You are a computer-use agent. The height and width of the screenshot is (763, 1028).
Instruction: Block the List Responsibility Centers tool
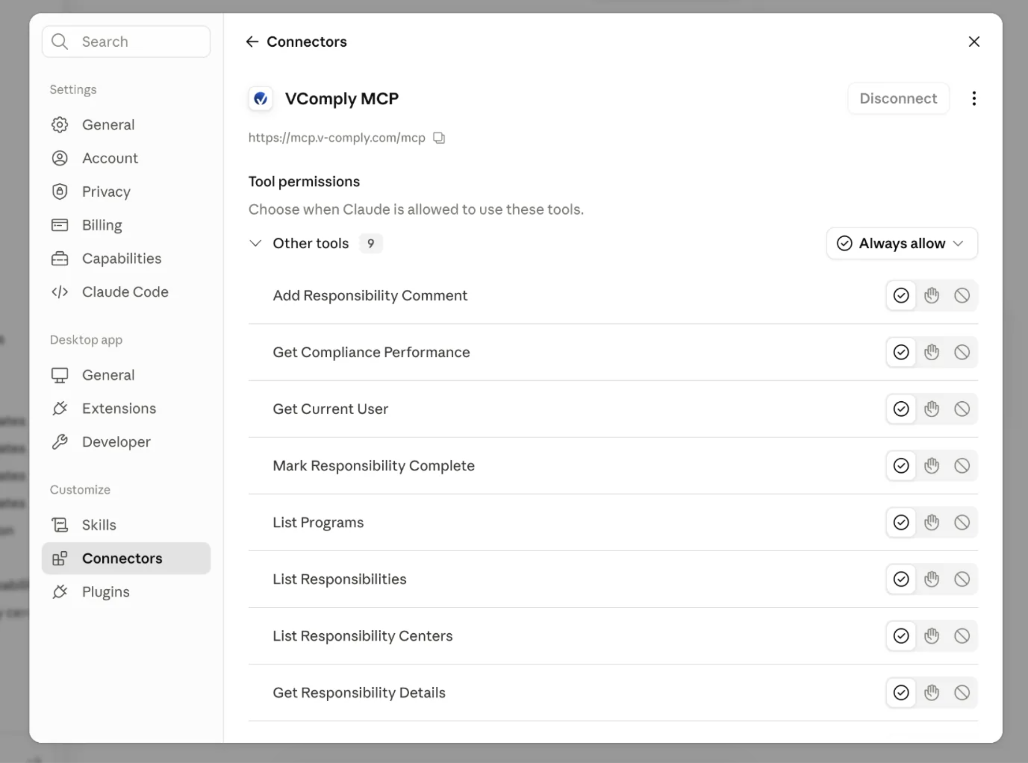pyautogui.click(x=962, y=636)
